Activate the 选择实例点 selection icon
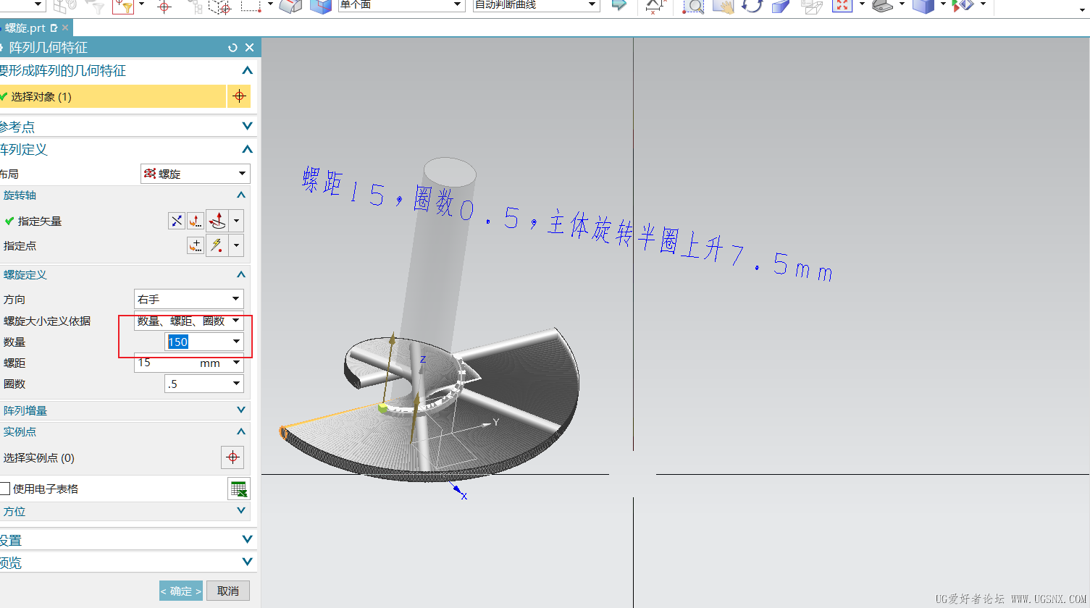Screen dimensions: 1090x608 click(232, 457)
